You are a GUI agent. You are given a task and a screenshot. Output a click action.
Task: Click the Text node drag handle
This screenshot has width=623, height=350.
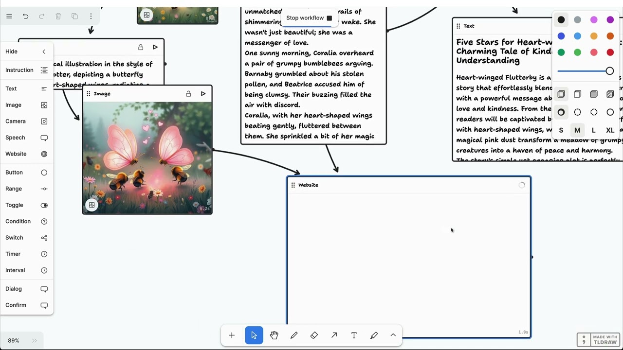(x=458, y=26)
